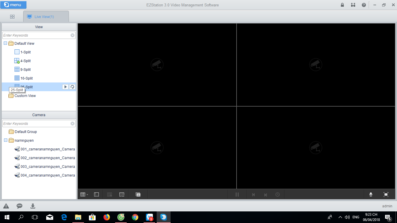397x223 pixels.
Task: Select the 9-Split view layout
Action: click(x=25, y=70)
